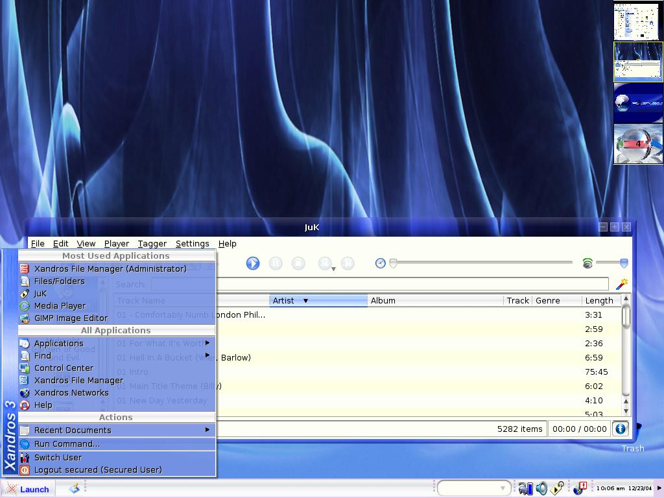Sort playlist by Genre column
This screenshot has height=498, width=664.
click(x=557, y=300)
